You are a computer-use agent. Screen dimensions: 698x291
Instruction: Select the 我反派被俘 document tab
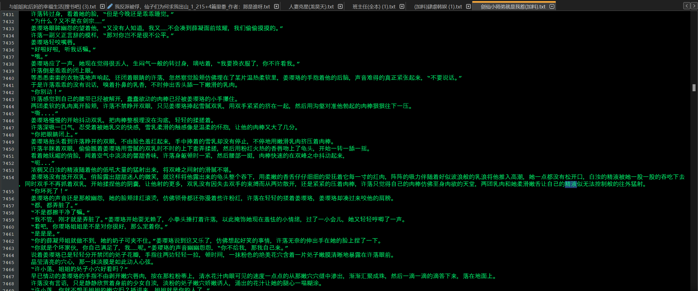click(x=192, y=7)
